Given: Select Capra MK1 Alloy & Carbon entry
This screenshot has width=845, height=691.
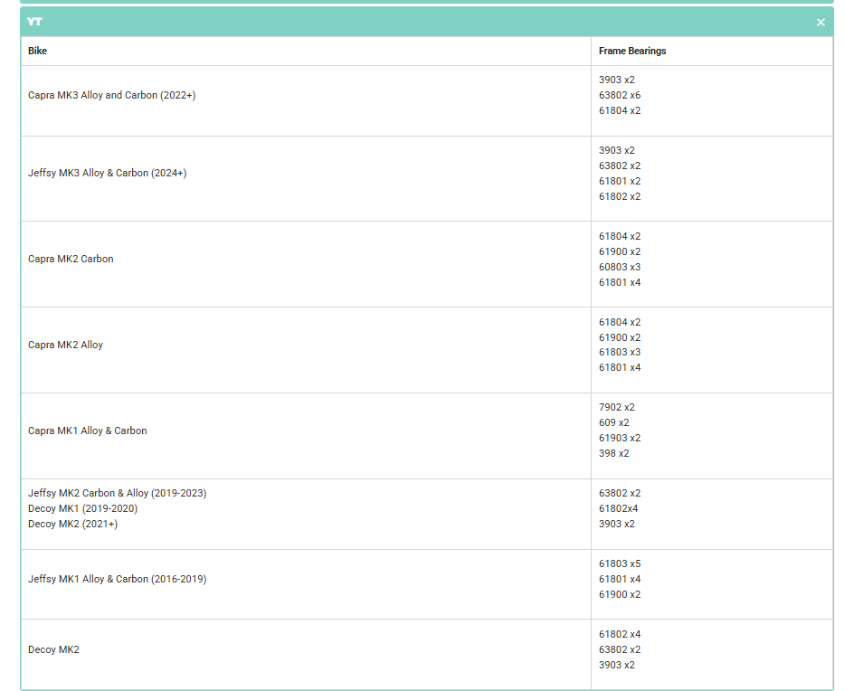Looking at the screenshot, I should (x=87, y=431).
